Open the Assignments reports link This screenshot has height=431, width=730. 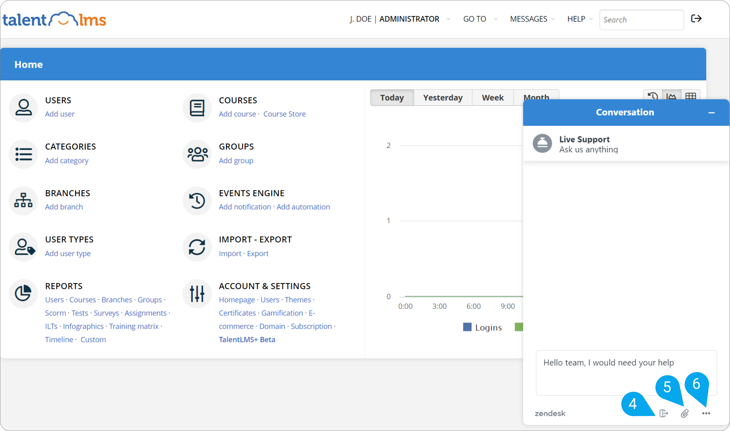tap(145, 313)
